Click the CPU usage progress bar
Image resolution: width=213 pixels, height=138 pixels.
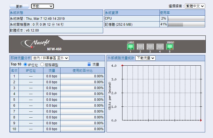tap(186, 18)
